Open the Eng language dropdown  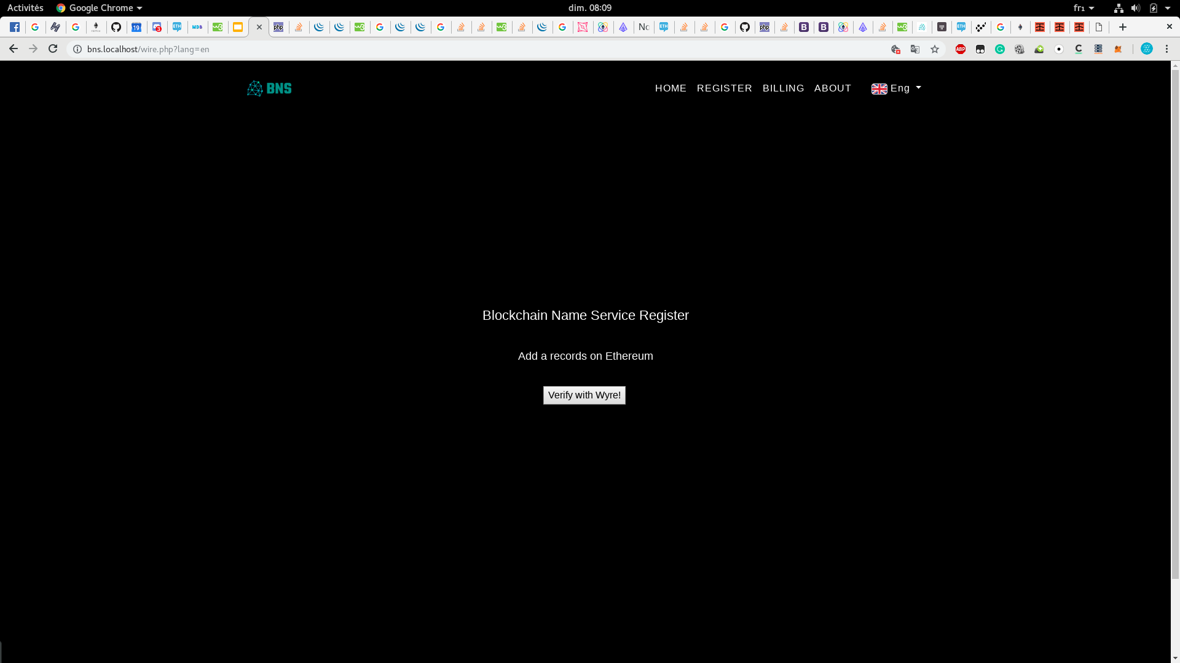point(897,88)
